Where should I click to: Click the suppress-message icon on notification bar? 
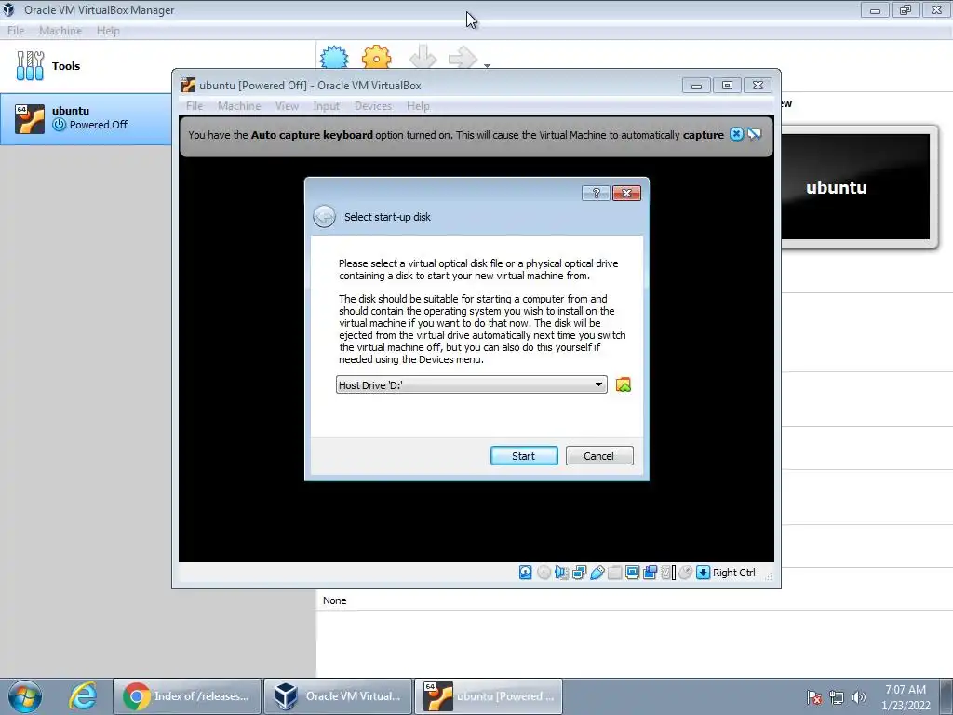pos(754,134)
